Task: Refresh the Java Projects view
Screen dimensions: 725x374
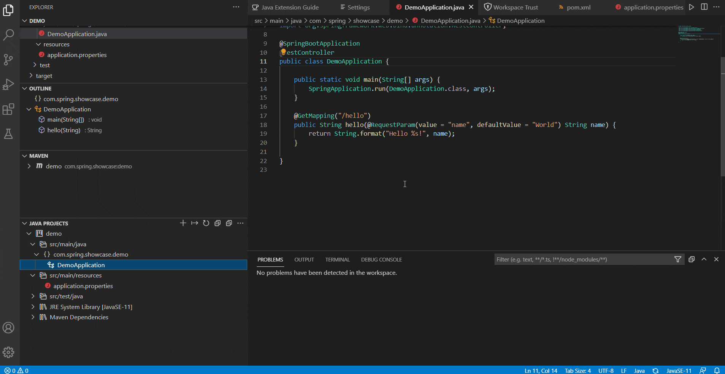Action: [x=206, y=223]
